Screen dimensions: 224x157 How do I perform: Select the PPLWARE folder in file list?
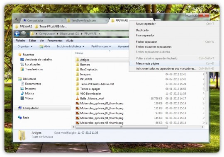tap(84, 79)
